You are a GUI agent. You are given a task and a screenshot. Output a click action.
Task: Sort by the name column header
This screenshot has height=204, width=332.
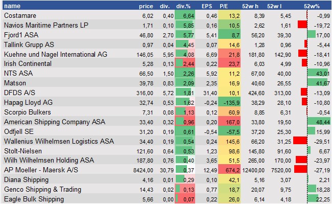pos(12,6)
